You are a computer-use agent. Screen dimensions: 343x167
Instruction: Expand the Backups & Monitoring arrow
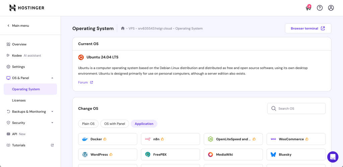tap(52, 112)
